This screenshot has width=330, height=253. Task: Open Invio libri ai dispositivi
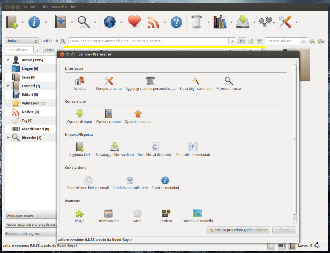pos(155,150)
